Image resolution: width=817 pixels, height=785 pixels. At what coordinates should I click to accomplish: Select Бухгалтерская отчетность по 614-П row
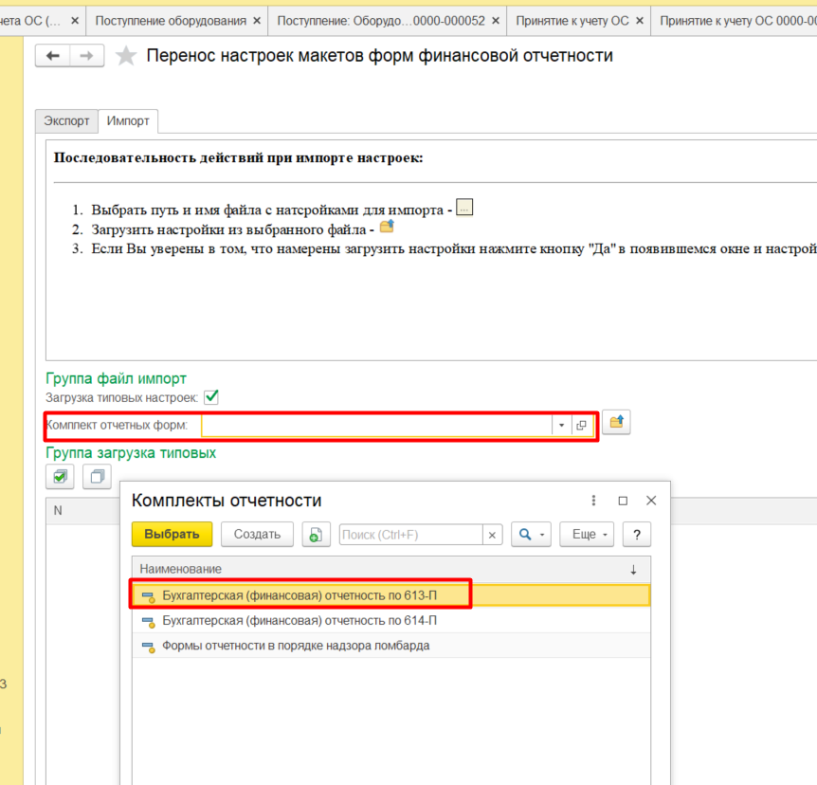point(300,621)
